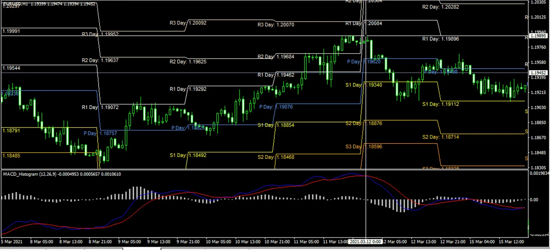Select the 2021.03.12 0:00 crosshair date label
The width and height of the screenshot is (550, 250).
(x=365, y=242)
